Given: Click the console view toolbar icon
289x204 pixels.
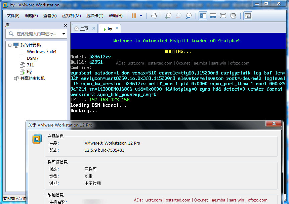Looking at the screenshot, I should (248, 16).
